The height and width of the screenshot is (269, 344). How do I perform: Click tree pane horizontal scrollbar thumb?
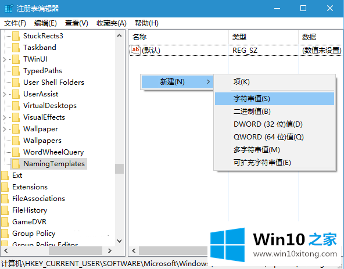click(x=76, y=250)
